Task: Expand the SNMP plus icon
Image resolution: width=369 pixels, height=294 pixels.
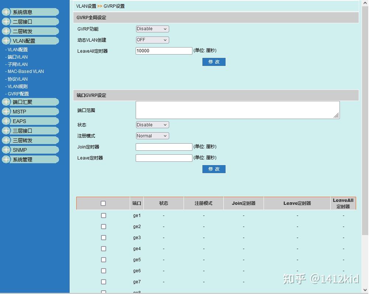Action: (6, 150)
